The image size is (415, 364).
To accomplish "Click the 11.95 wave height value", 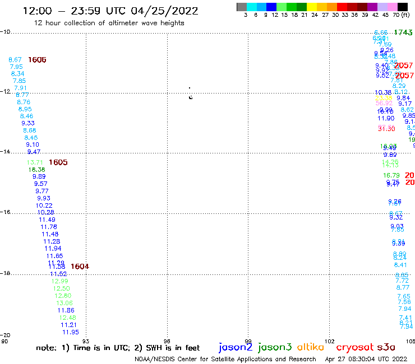I will click(x=71, y=332).
